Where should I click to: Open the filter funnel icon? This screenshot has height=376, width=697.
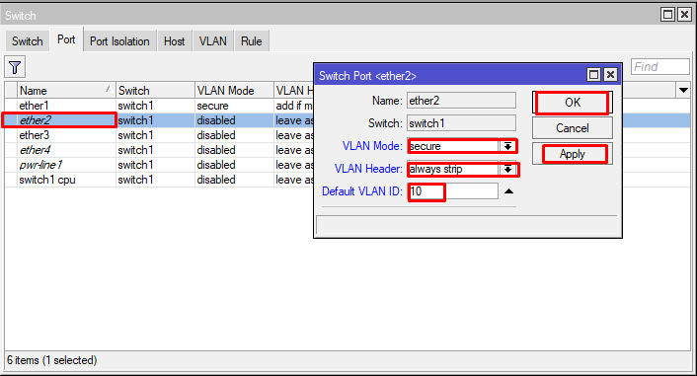pos(15,67)
